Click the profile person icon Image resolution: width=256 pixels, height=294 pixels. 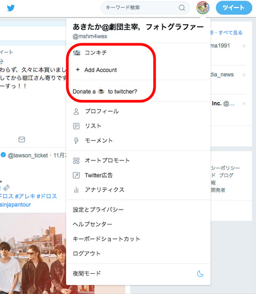(76, 111)
